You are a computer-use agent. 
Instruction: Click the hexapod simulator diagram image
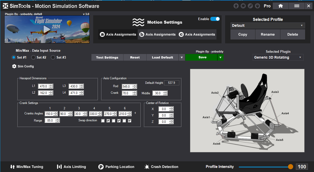(x=247, y=111)
